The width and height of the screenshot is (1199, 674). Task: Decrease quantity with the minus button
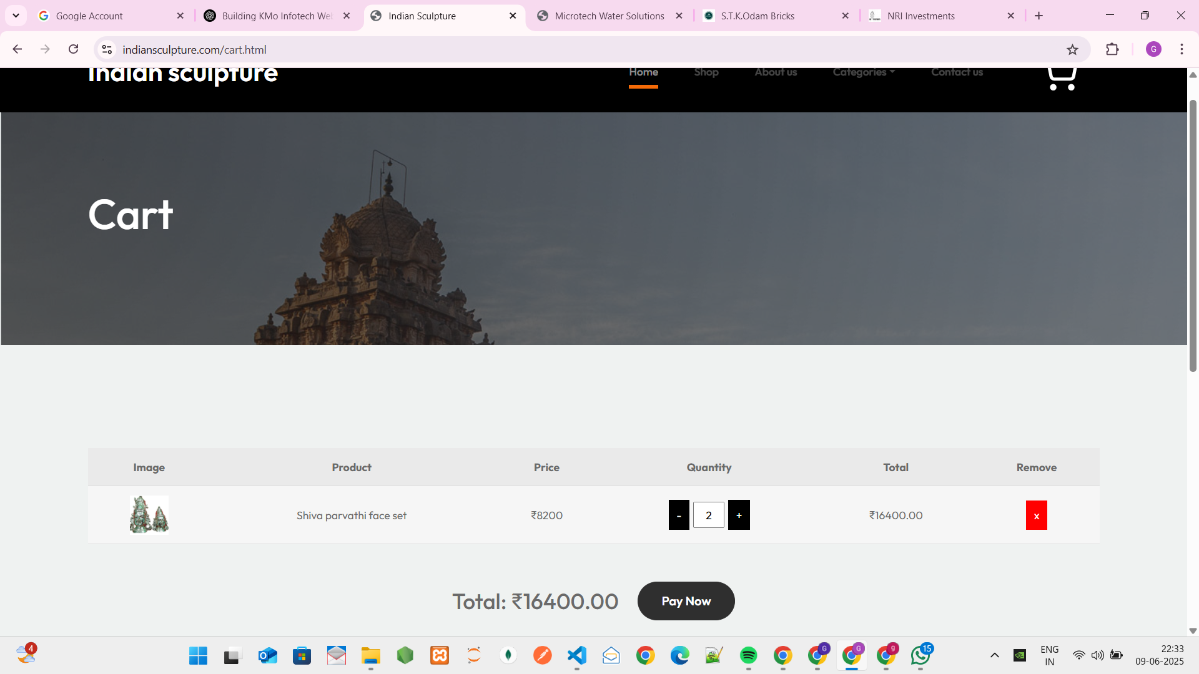679,515
